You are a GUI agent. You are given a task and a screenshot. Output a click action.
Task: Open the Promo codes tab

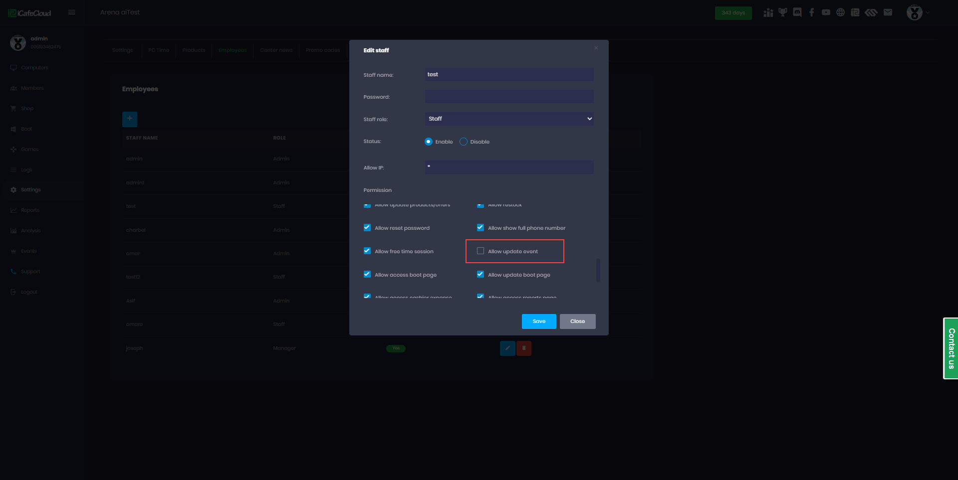(323, 50)
